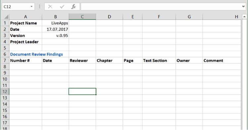Select column E header
The image size is (248, 130).
(133, 17)
